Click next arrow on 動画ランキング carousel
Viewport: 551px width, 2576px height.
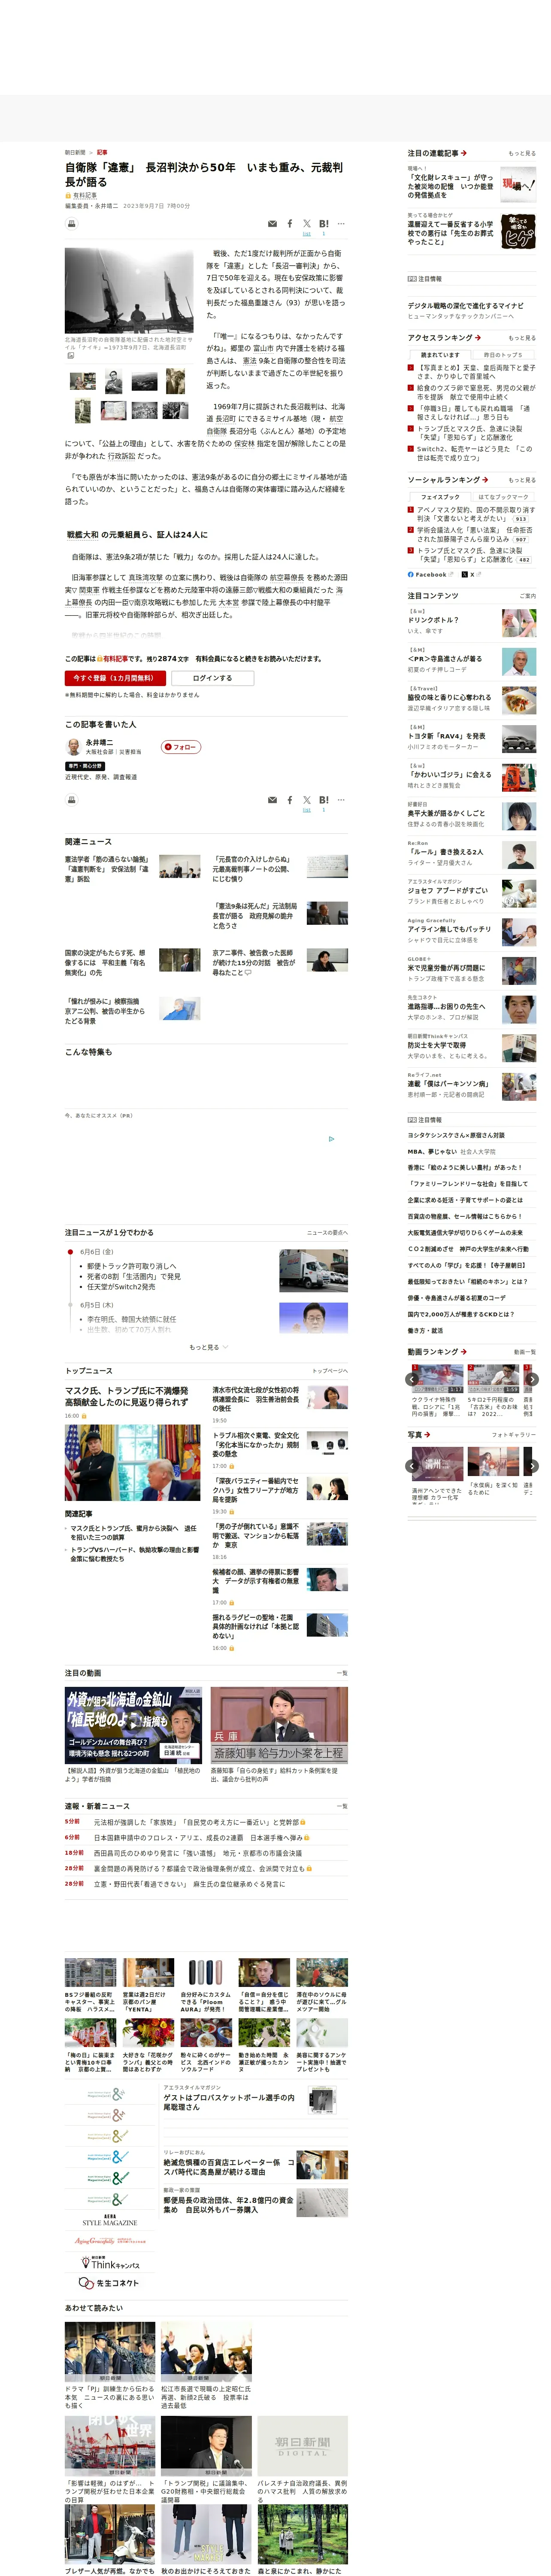click(x=532, y=1379)
